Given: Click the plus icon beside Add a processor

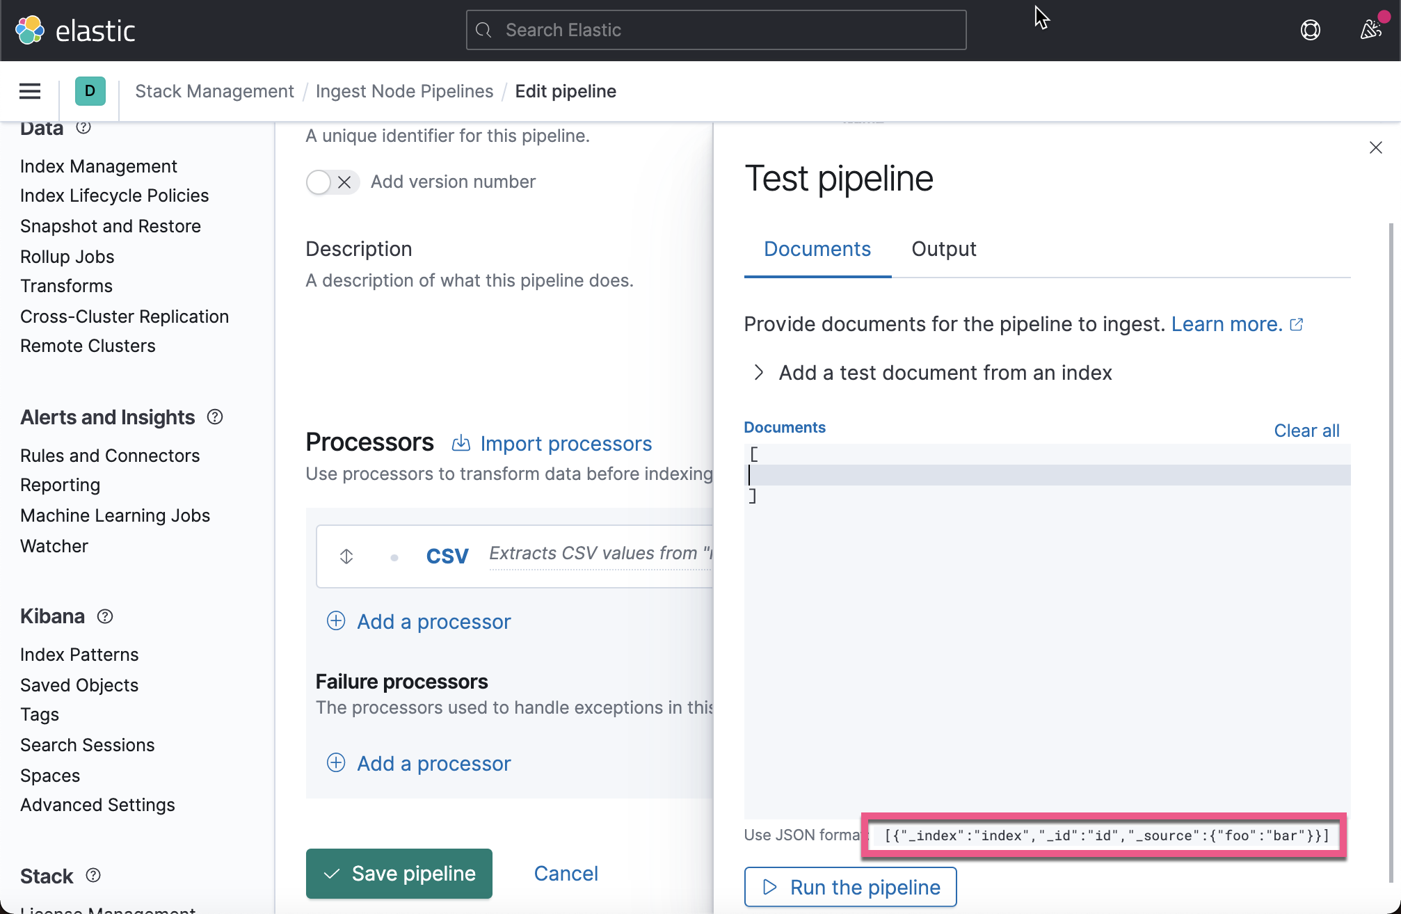Looking at the screenshot, I should tap(336, 621).
